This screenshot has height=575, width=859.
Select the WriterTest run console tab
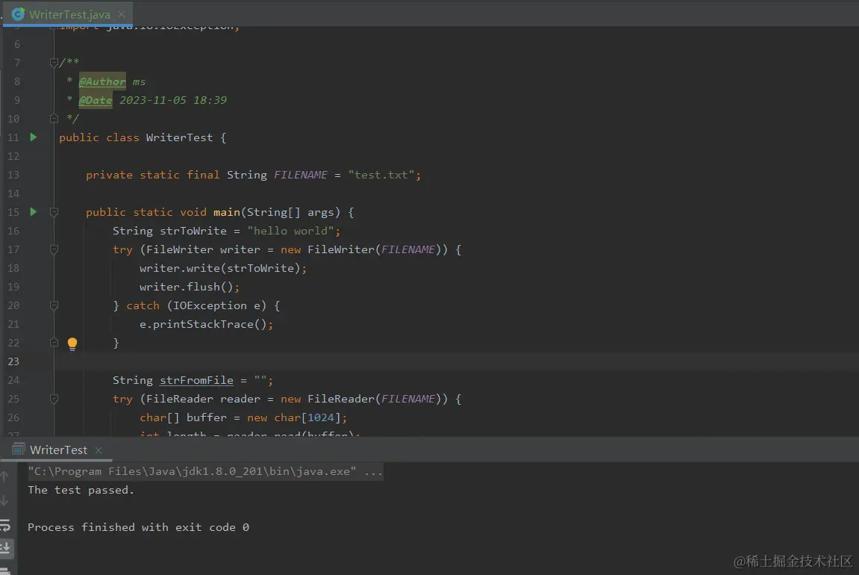coord(58,450)
